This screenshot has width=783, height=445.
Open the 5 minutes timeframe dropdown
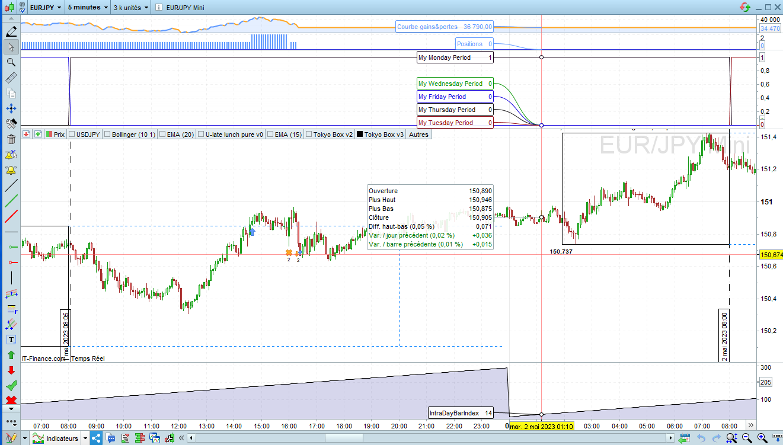[88, 8]
